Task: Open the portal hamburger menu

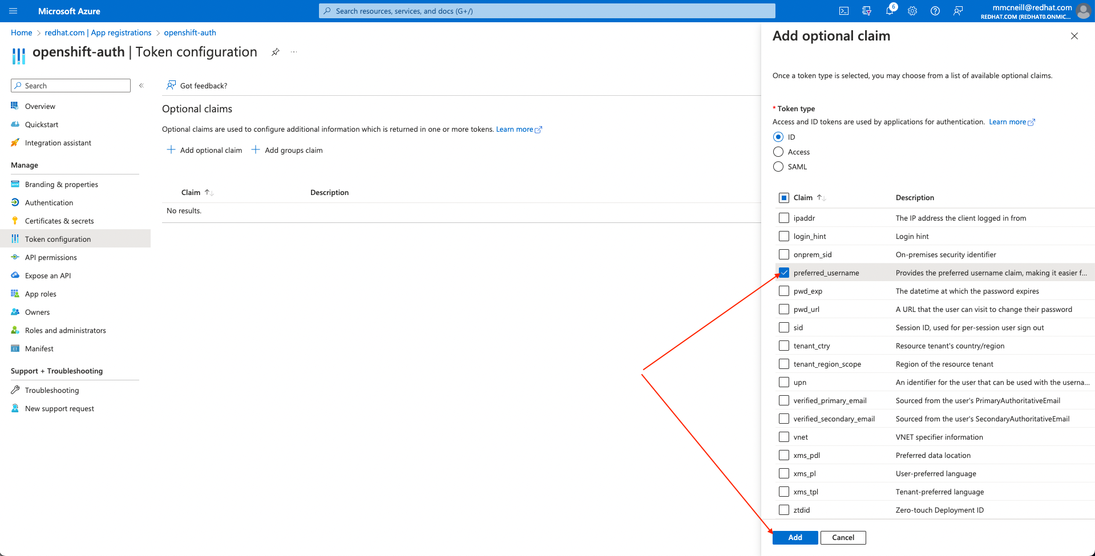Action: click(x=13, y=11)
